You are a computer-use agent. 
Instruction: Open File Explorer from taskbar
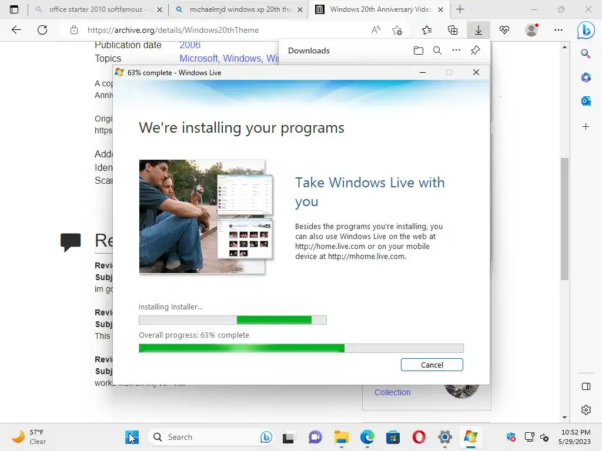click(341, 437)
